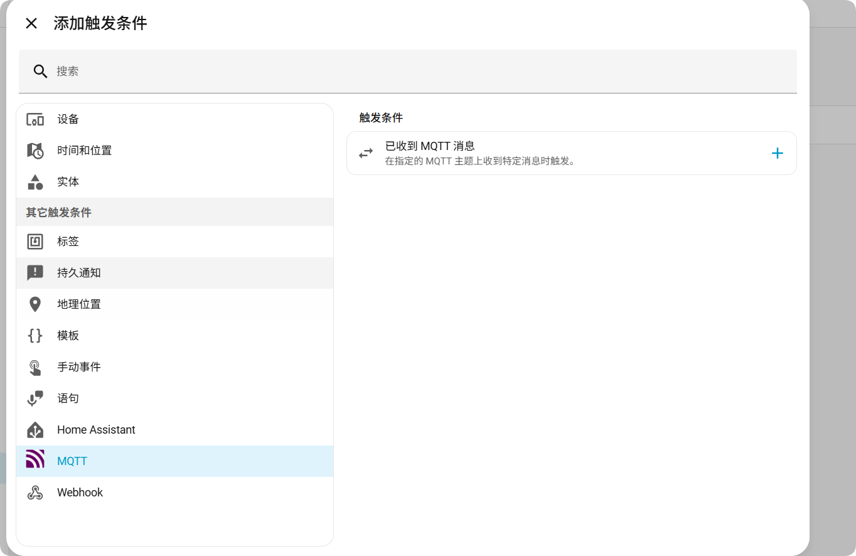Click the magnifier search icon

[41, 72]
